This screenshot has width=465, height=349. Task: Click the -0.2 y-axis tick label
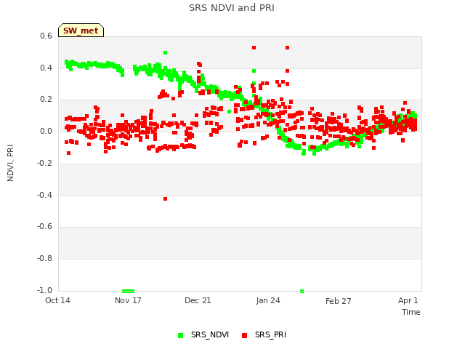45,163
